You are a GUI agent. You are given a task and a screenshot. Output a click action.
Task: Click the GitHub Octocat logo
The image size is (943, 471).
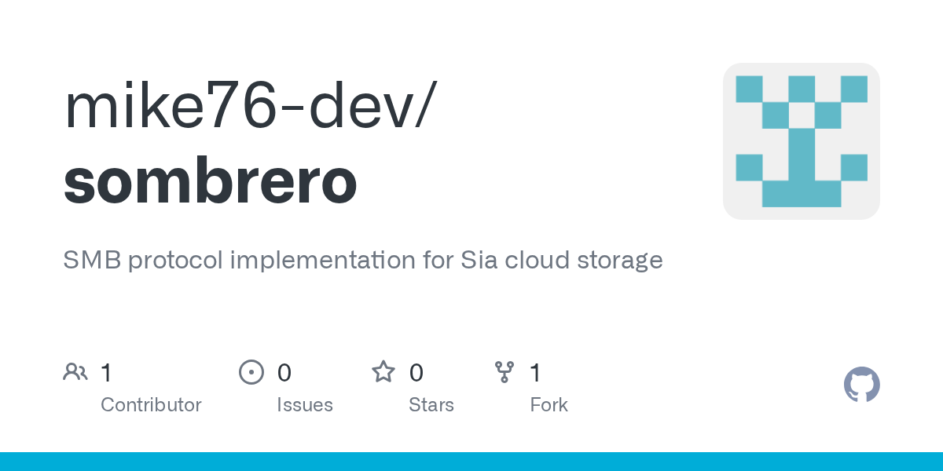pos(861,385)
